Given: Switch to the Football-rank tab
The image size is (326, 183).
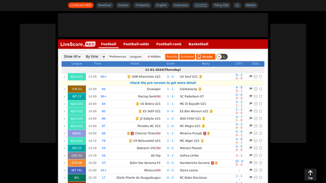Looking at the screenshot, I should 169,44.
